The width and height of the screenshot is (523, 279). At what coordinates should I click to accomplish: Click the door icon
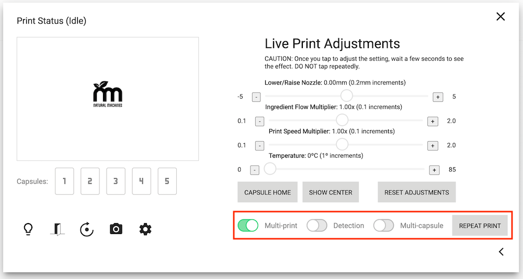click(58, 229)
